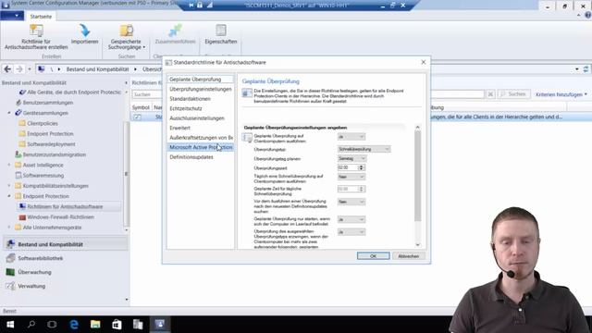The width and height of the screenshot is (592, 333).
Task: Open the Softwarebibliothek workspace
Action: click(41, 258)
